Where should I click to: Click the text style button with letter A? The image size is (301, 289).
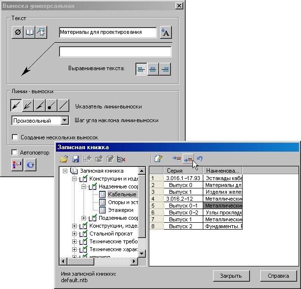pos(165,33)
